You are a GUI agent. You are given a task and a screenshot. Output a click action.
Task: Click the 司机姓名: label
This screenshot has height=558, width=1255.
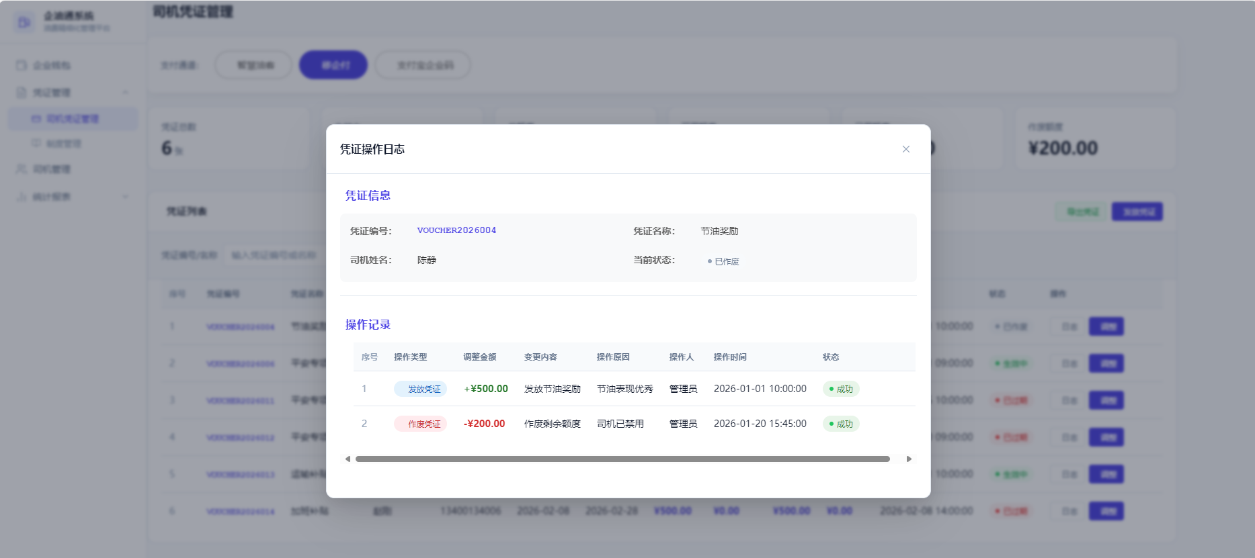(371, 260)
